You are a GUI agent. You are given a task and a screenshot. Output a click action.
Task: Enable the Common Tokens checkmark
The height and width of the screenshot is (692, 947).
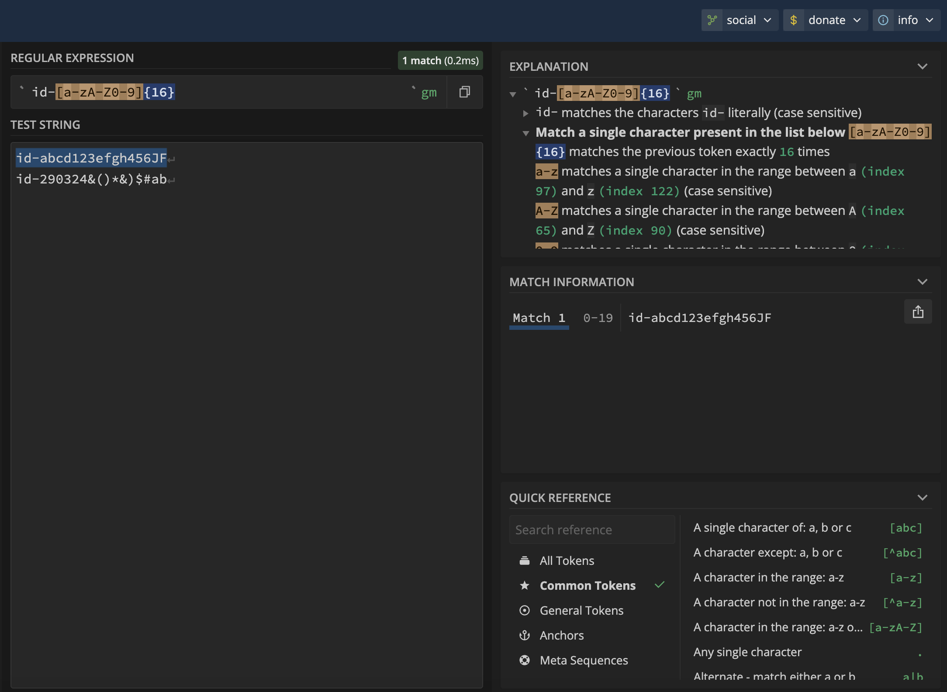(660, 585)
